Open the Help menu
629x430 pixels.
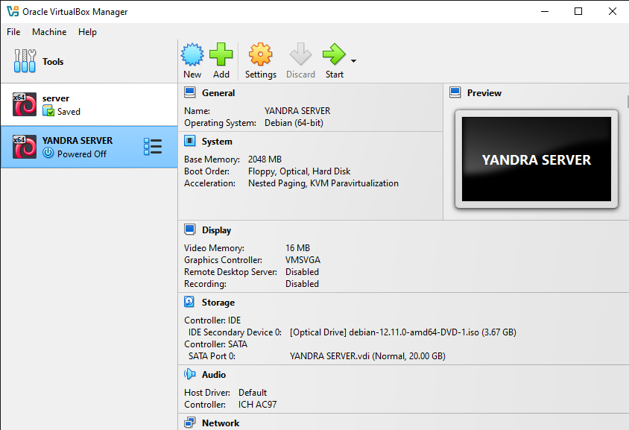[87, 32]
